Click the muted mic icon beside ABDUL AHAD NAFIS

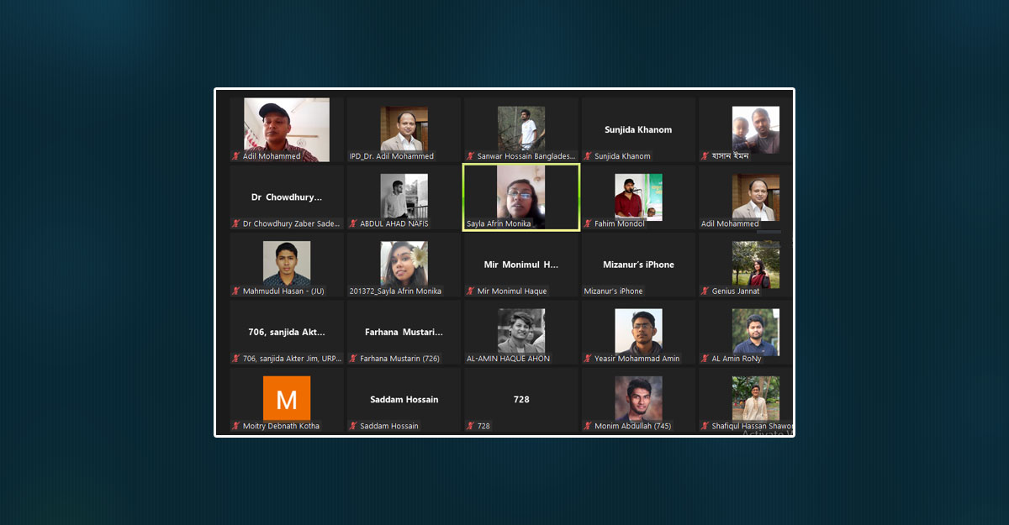pos(354,224)
